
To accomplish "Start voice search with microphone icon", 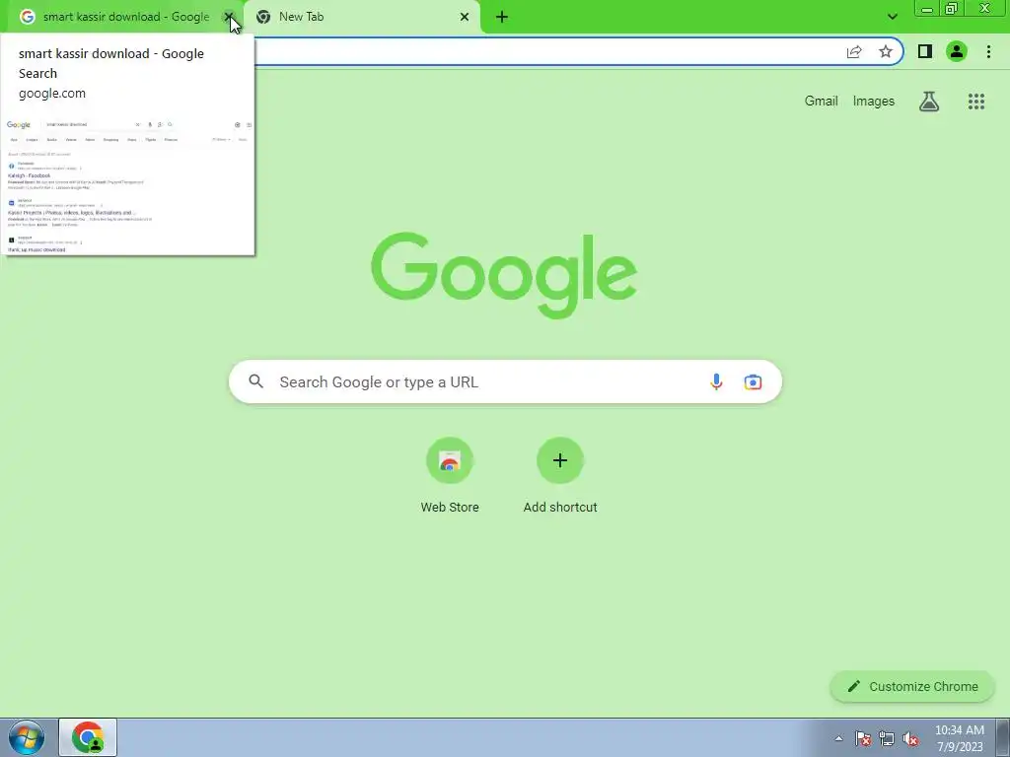I will tap(716, 381).
